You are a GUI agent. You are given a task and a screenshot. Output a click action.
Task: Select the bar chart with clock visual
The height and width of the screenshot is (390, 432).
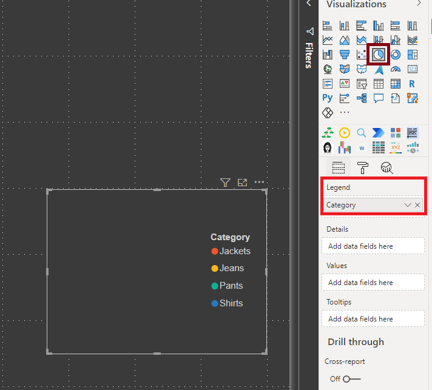click(413, 147)
